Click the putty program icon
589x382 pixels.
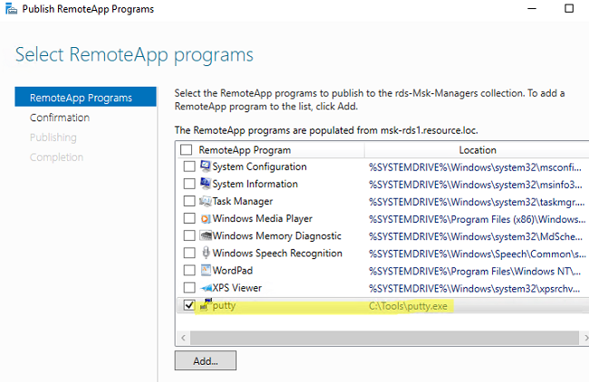pos(206,304)
